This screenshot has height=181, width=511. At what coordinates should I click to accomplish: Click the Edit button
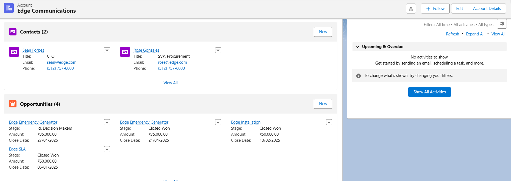[460, 9]
